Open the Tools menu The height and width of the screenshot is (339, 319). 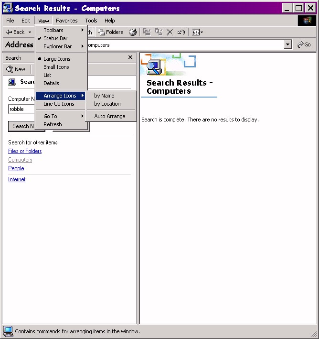(91, 21)
